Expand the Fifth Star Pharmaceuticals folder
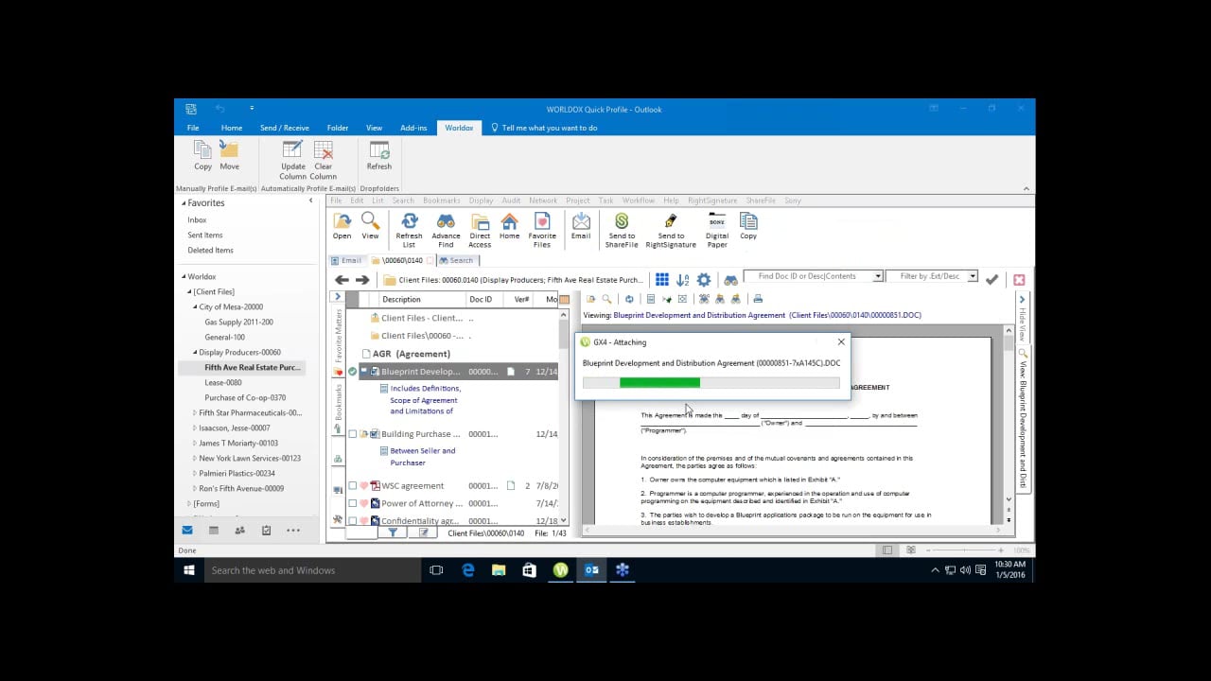The width and height of the screenshot is (1211, 681). (196, 413)
